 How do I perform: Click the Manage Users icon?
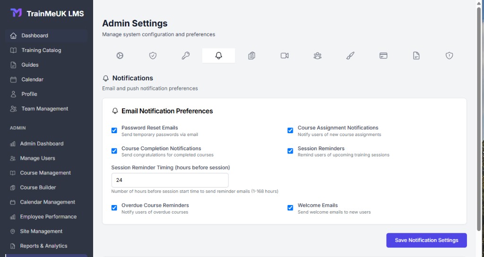click(x=13, y=158)
